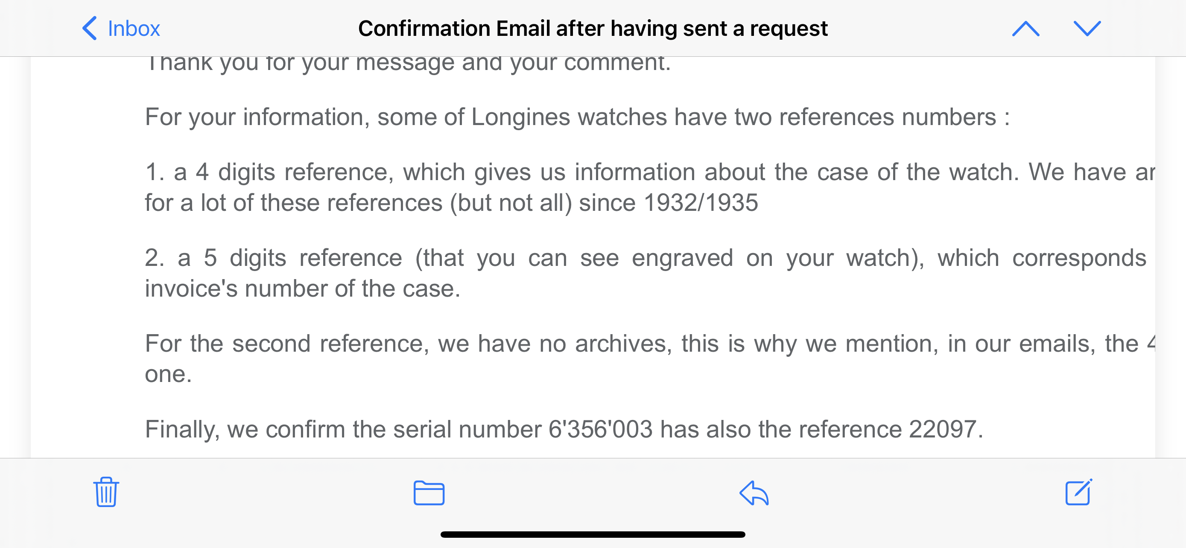Open reply options with the reply arrow

pos(754,493)
